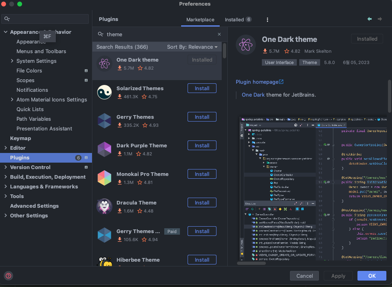Open the One Dark theme screenshot preview
Screen dimensions: 392x287
313,188
